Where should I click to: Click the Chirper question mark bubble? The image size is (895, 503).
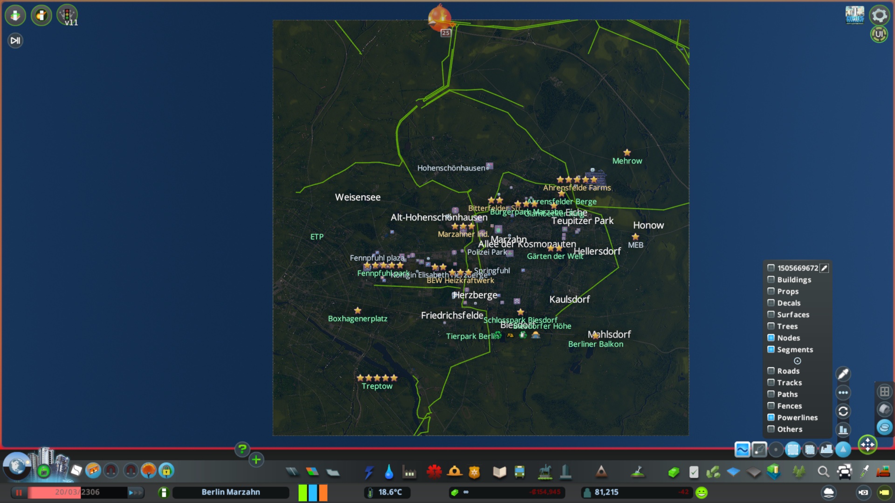click(241, 450)
